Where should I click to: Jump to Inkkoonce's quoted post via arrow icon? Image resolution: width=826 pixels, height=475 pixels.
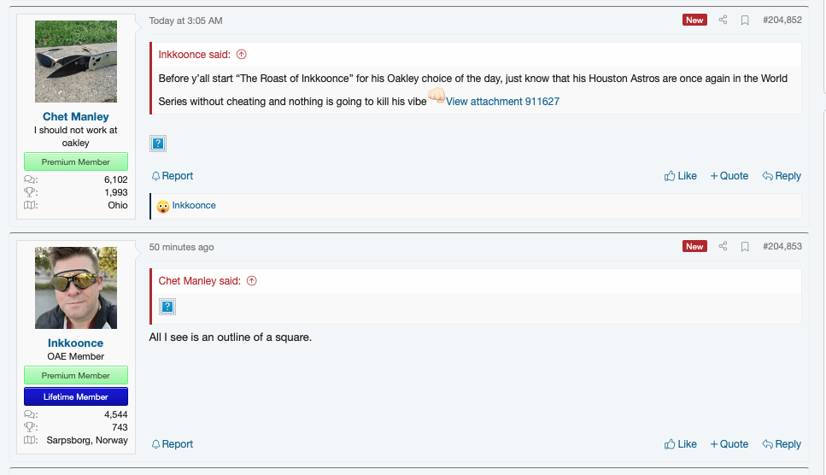pyautogui.click(x=241, y=55)
